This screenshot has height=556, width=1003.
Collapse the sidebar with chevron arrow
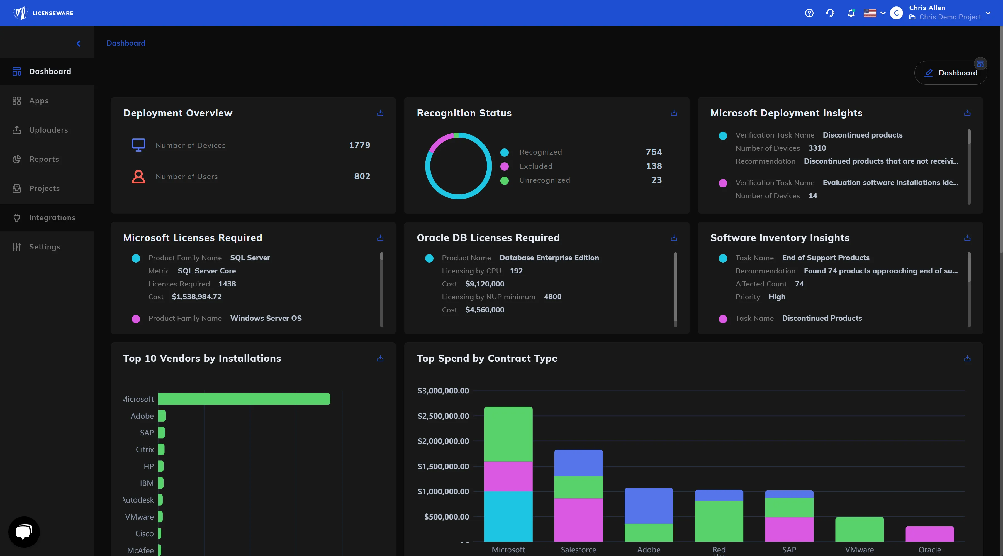(79, 44)
